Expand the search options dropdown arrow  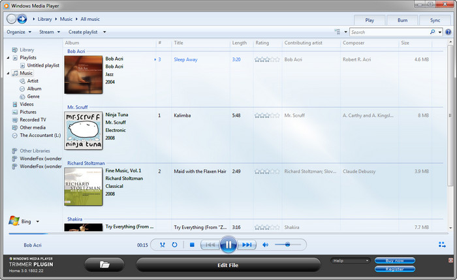click(440, 32)
